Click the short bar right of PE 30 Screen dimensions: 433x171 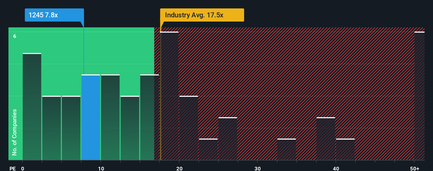[x=287, y=149]
